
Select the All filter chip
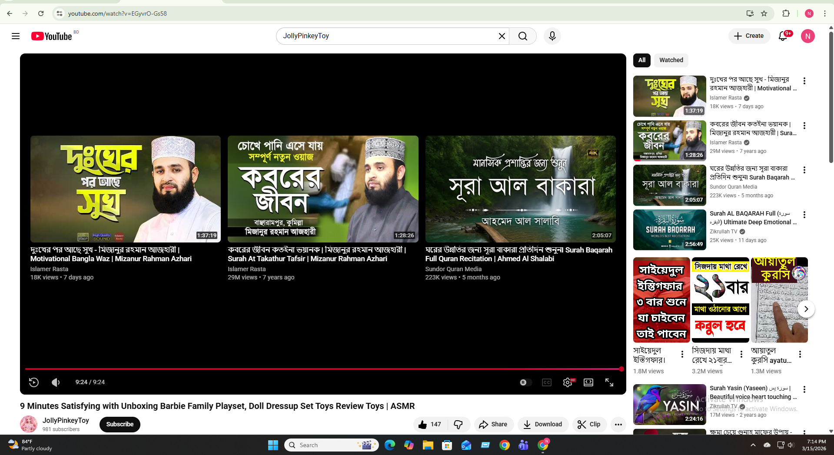click(642, 60)
